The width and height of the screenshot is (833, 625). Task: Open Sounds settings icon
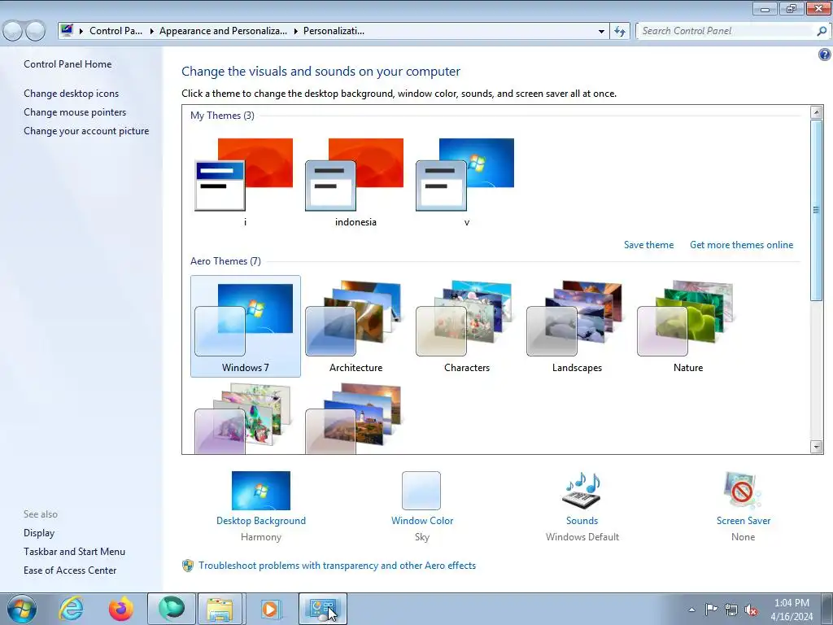point(582,491)
